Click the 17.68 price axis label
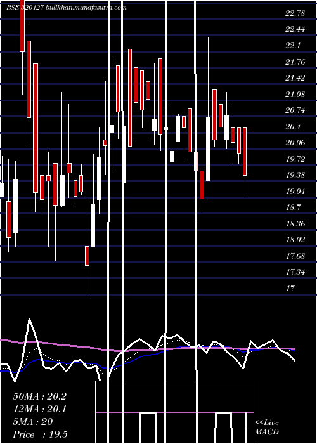Viewport: 317px width, 444px height. coord(295,256)
